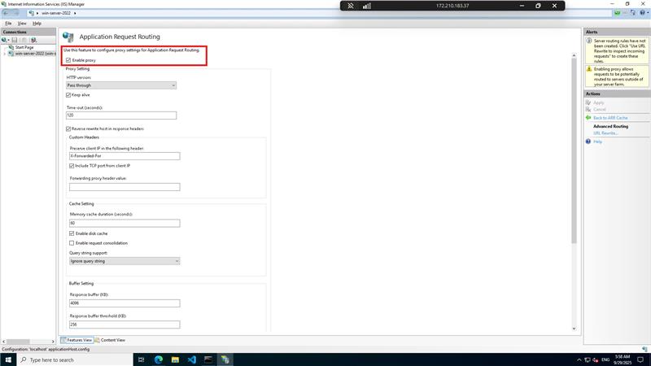Click the Forwarding proxy header value field

point(125,187)
